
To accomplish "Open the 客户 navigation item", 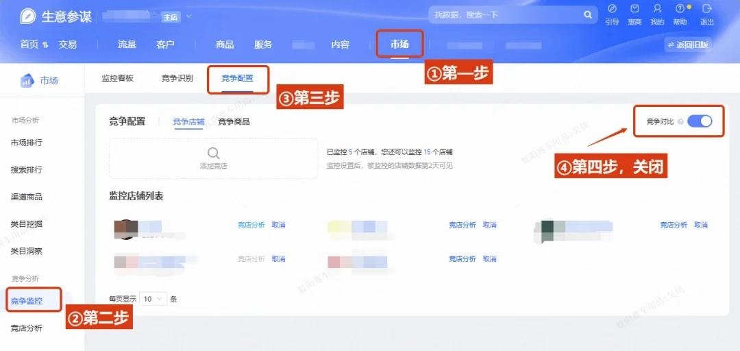I will click(x=166, y=45).
